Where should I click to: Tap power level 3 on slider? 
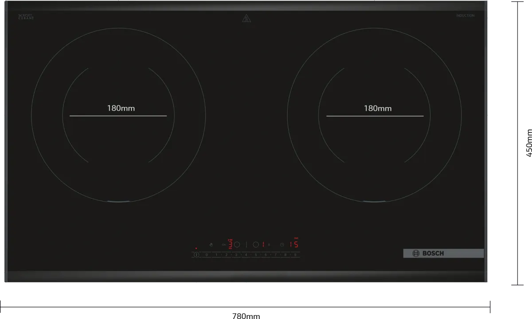click(236, 255)
